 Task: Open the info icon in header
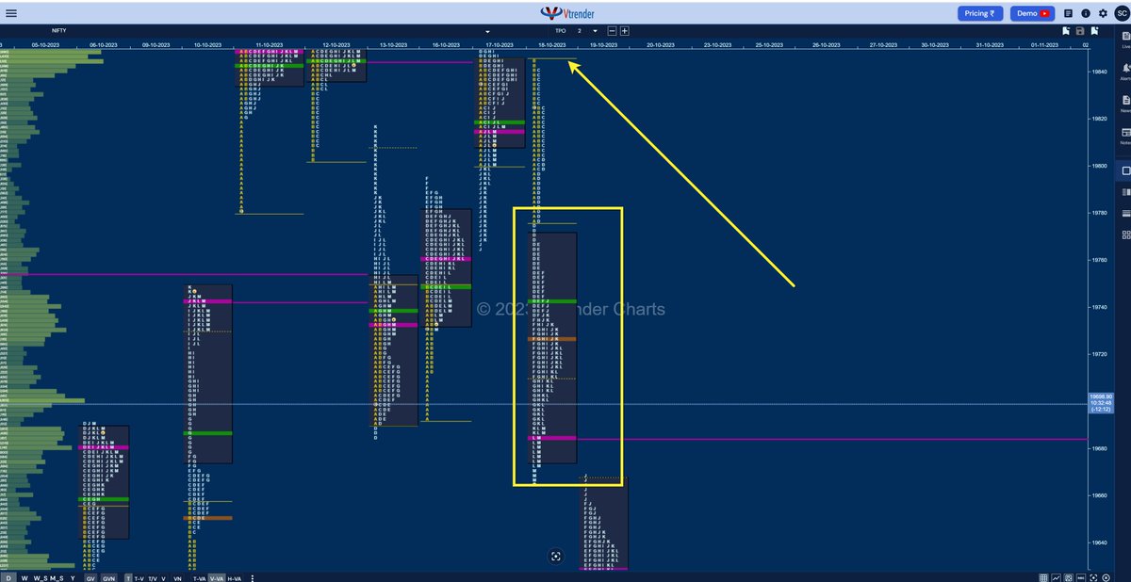[1086, 13]
